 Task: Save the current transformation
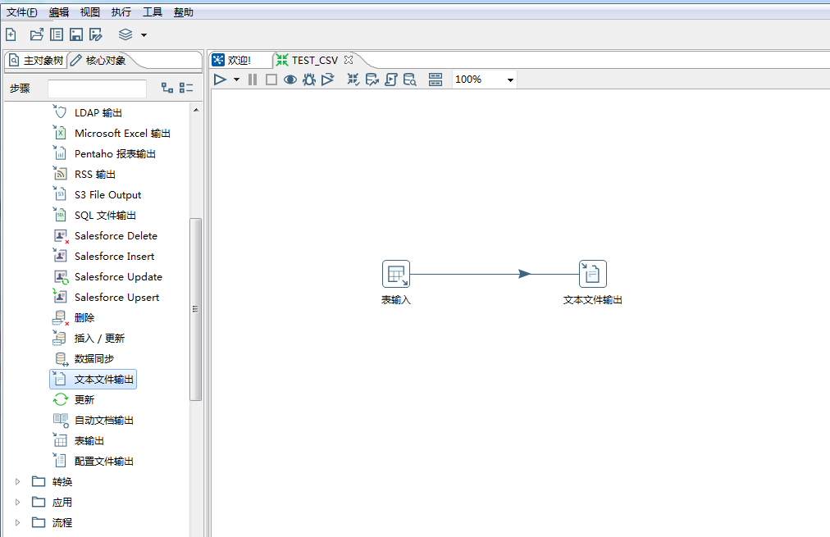tap(76, 35)
